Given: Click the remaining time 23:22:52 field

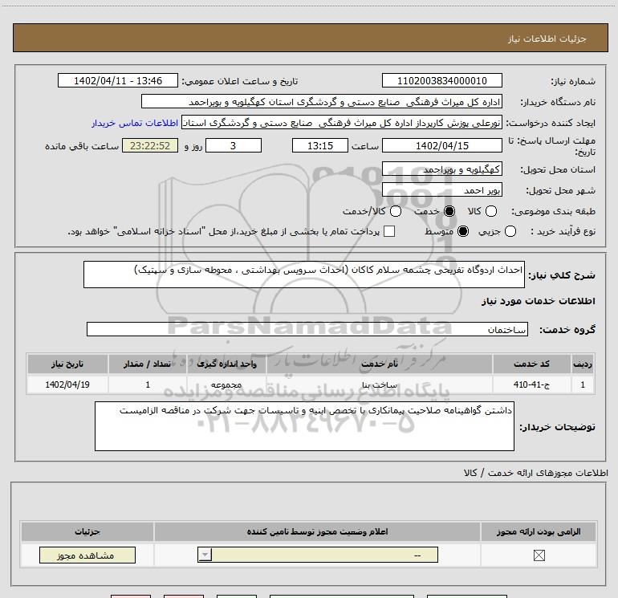Looking at the screenshot, I should click(x=150, y=145).
